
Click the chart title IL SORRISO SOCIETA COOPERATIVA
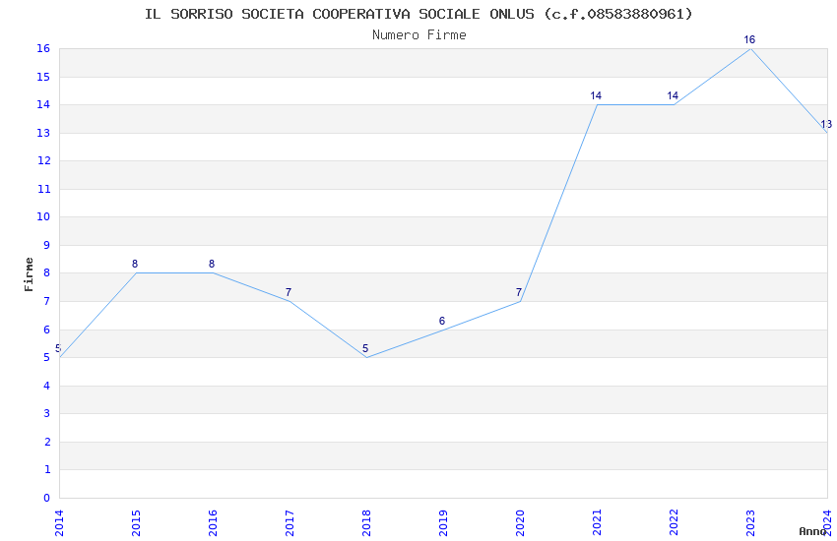tap(418, 14)
